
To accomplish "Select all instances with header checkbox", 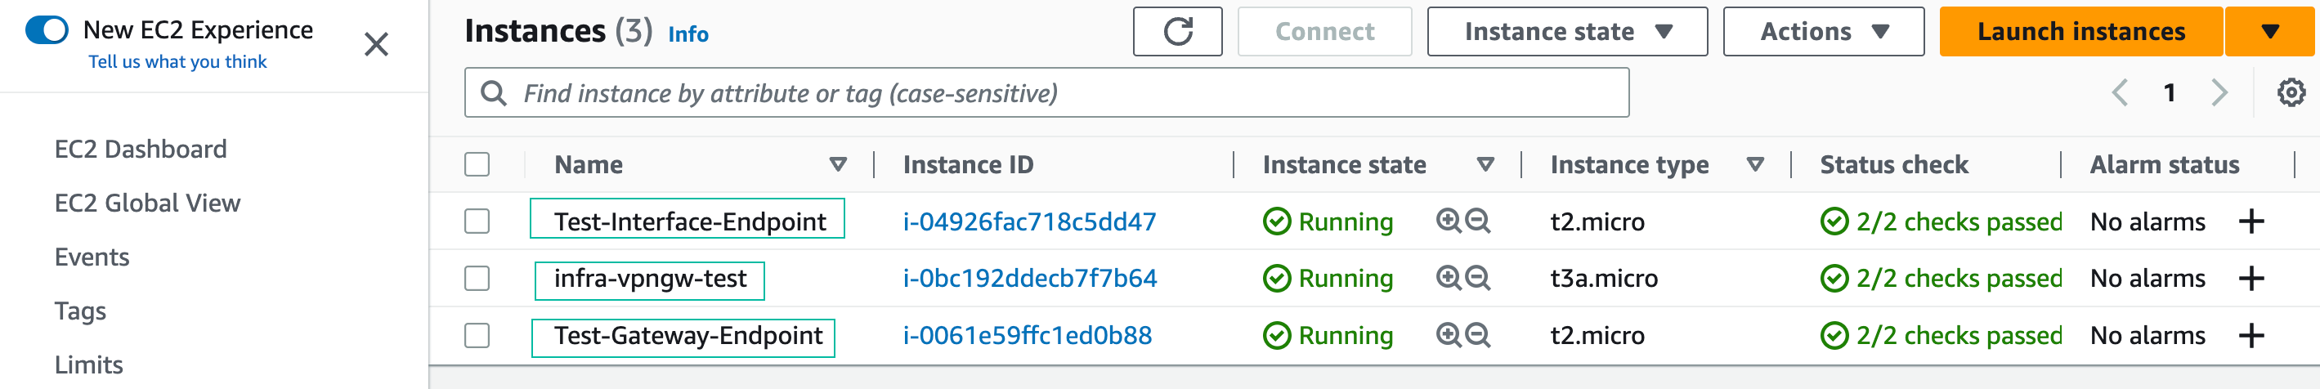I will pyautogui.click(x=477, y=165).
